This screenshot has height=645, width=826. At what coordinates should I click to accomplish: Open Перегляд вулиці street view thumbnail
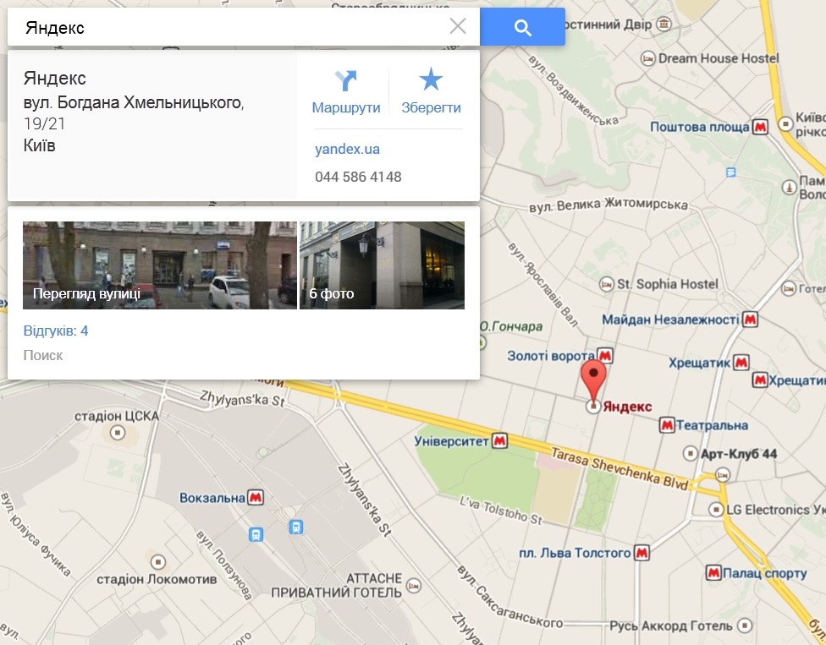click(160, 265)
